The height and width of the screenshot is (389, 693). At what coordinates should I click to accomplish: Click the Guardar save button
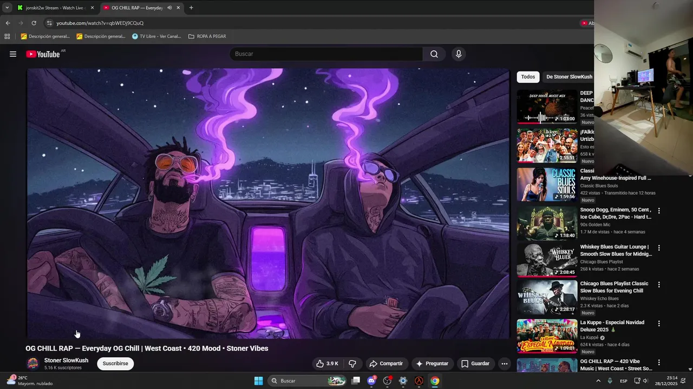475,364
